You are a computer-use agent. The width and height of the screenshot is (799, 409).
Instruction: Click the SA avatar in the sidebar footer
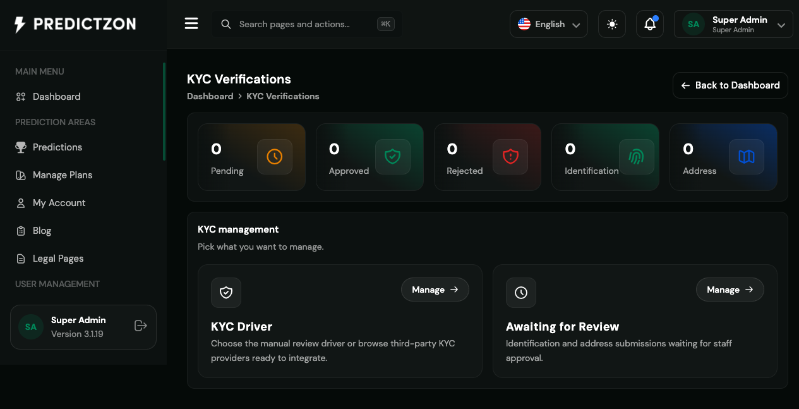click(x=30, y=327)
